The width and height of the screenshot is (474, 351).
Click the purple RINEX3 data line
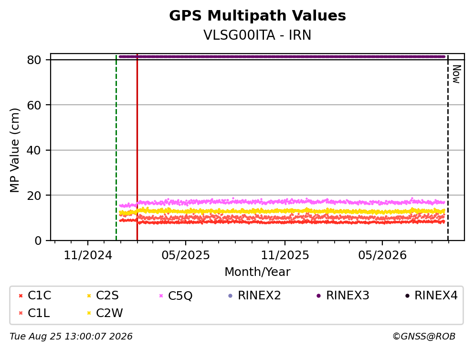coord(282,56)
